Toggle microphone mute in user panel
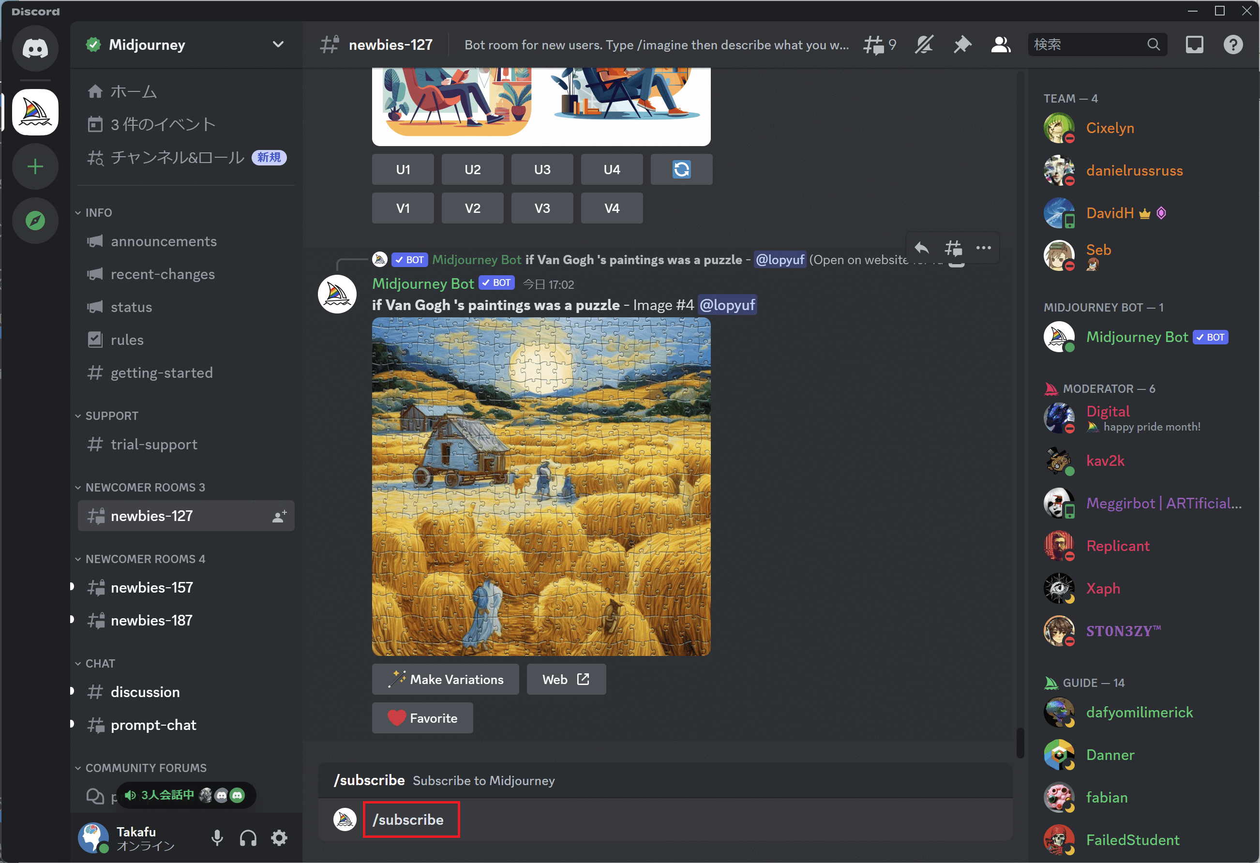The image size is (1260, 863). click(x=217, y=838)
